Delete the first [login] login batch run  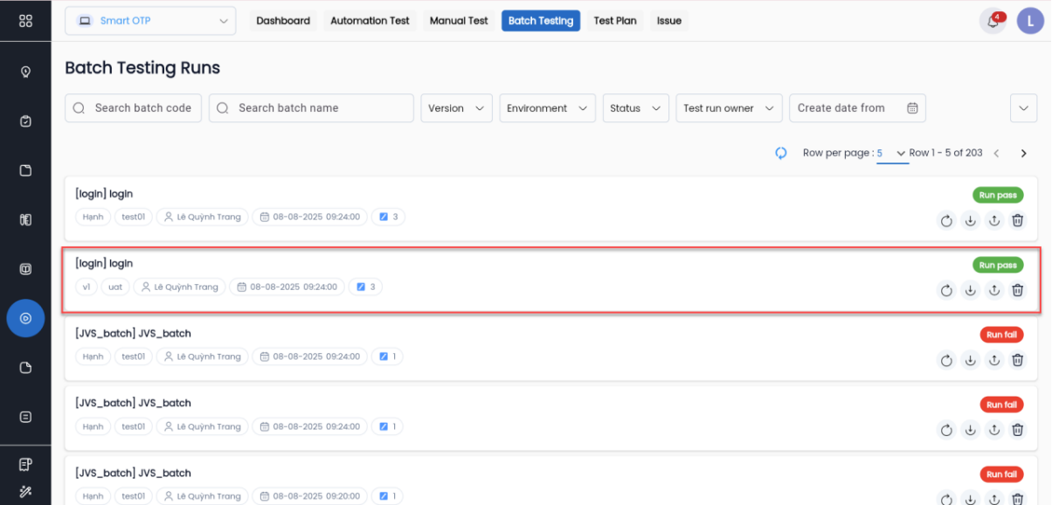point(1017,220)
